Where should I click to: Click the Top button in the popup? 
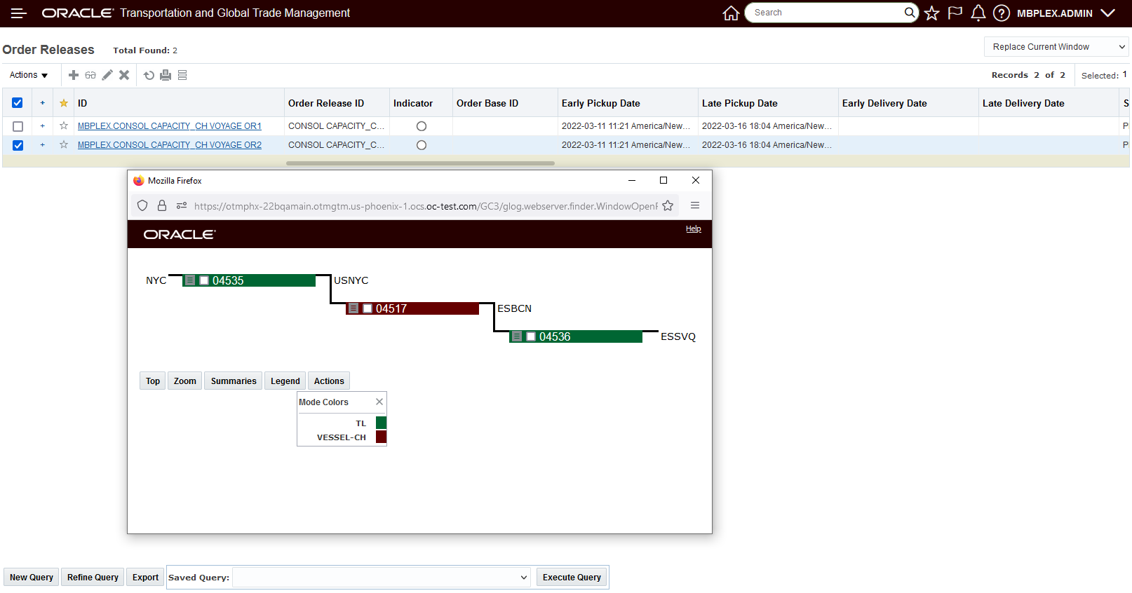point(153,381)
